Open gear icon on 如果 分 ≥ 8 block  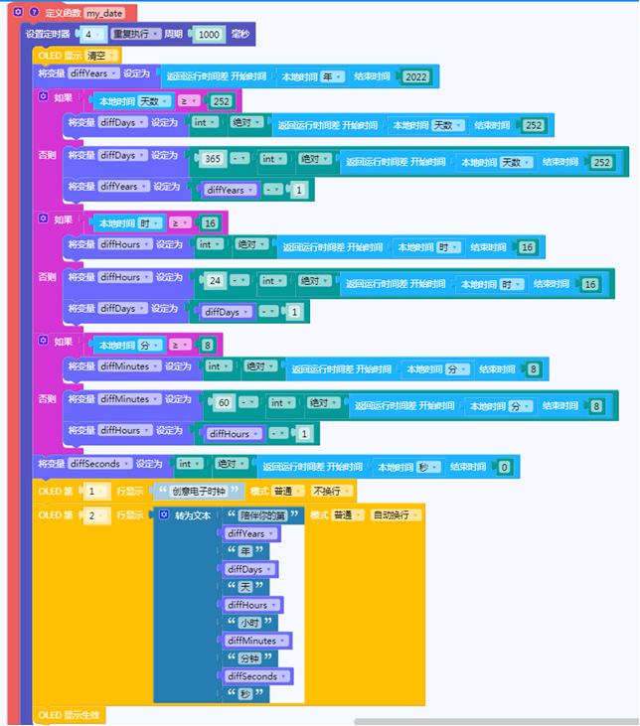pos(43,341)
